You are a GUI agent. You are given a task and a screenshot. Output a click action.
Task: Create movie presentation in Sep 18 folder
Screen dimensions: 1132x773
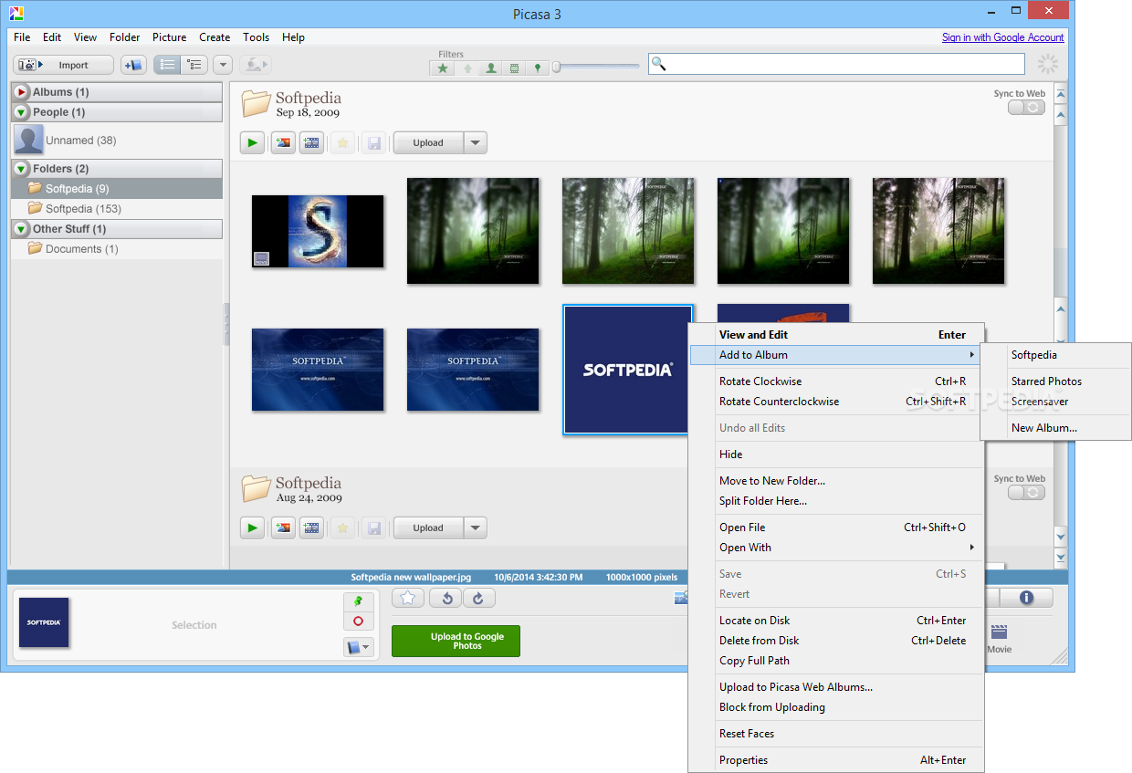click(311, 142)
